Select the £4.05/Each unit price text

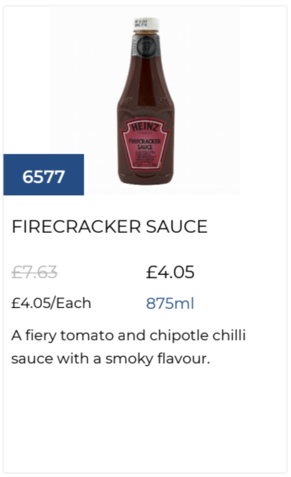point(51,303)
